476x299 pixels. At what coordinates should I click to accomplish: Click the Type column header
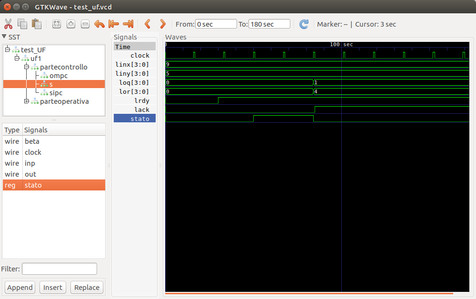pos(12,130)
